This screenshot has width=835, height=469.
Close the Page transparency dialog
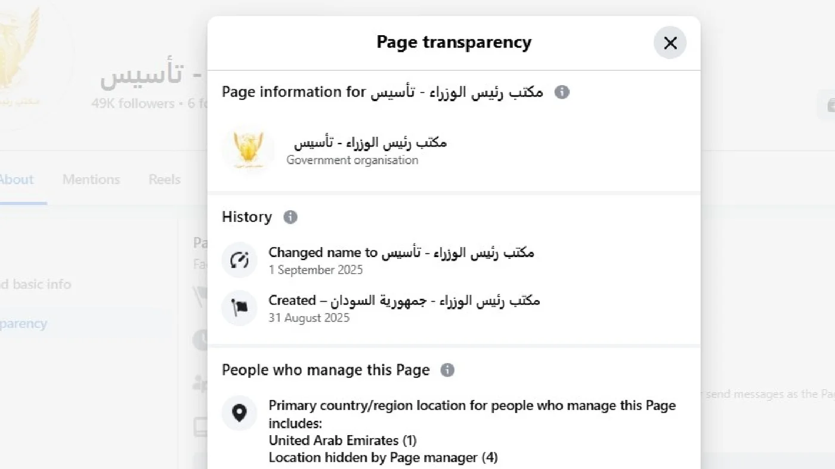(x=670, y=43)
